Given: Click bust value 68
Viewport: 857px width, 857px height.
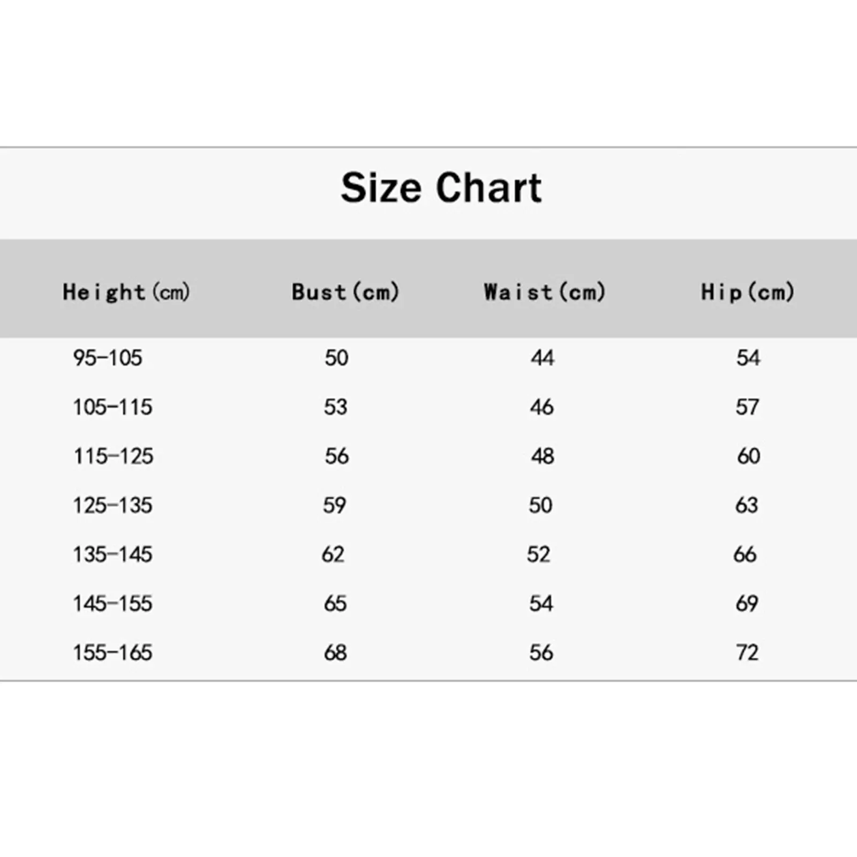Looking at the screenshot, I should [335, 652].
